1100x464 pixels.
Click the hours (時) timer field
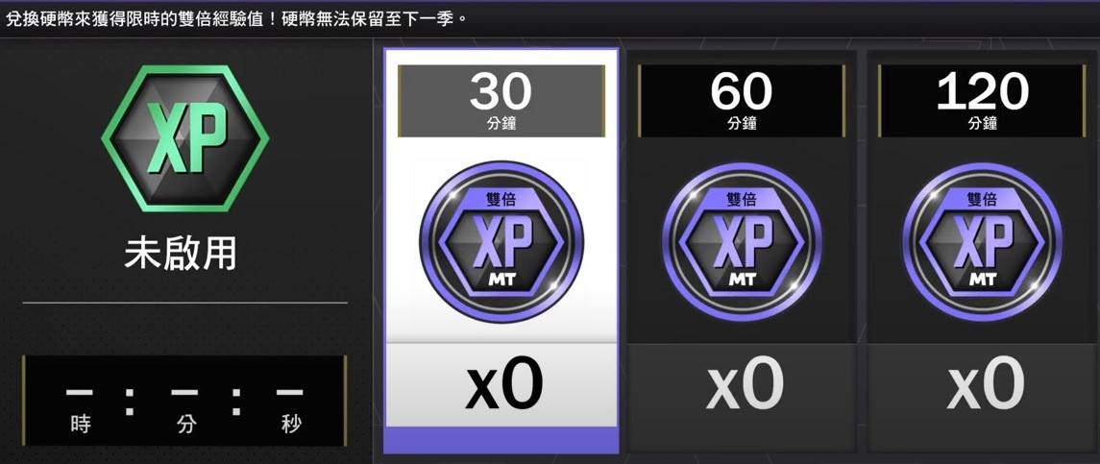pos(80,408)
